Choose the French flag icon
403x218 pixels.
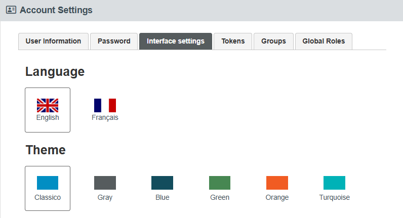[x=105, y=105]
